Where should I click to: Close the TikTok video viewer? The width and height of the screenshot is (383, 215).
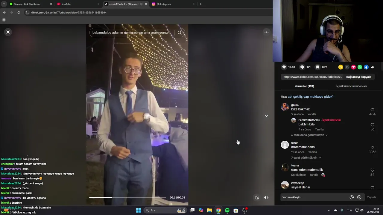pyautogui.click(x=8, y=32)
